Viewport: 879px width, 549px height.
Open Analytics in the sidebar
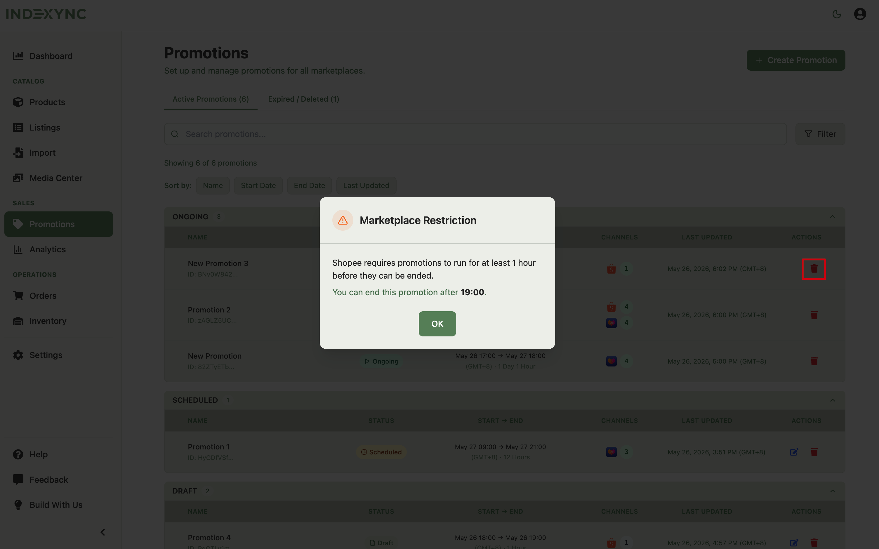tap(58, 249)
